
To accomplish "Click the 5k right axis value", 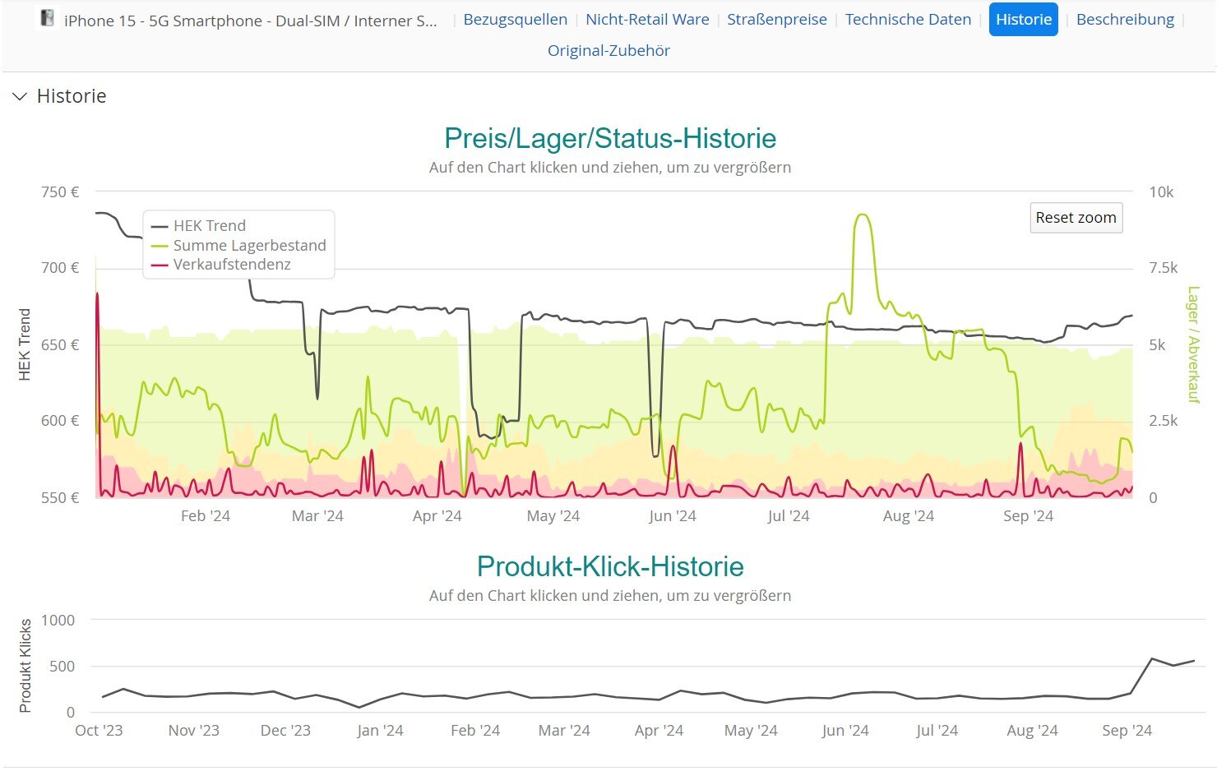I will [1157, 345].
